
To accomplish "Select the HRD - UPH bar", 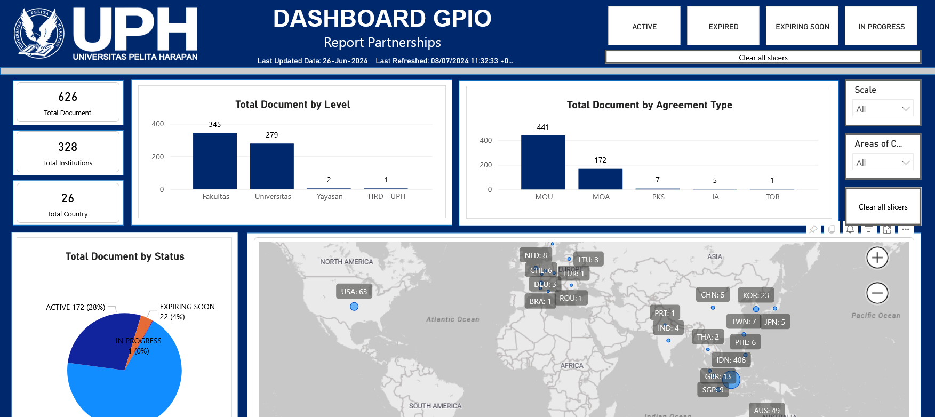I will (x=386, y=188).
